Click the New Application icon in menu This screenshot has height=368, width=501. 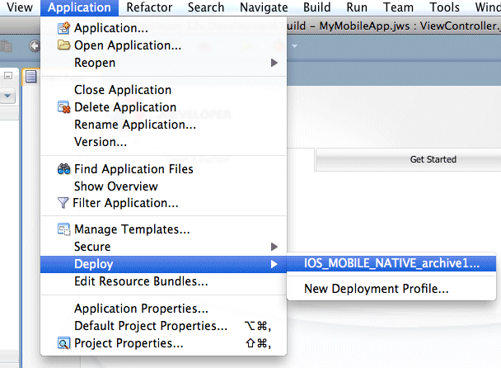[x=64, y=28]
